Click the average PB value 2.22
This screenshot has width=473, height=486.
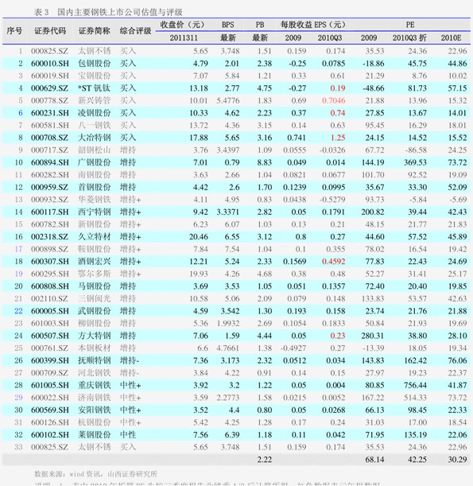(x=265, y=460)
